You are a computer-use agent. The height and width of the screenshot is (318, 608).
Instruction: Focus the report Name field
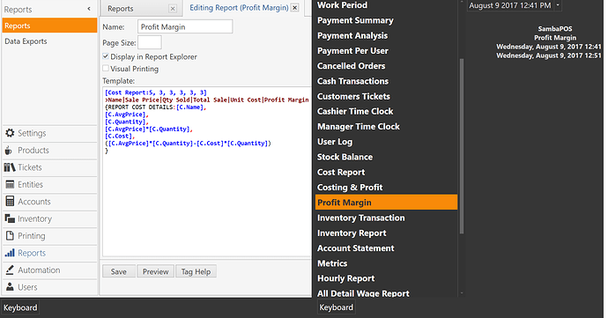185,26
